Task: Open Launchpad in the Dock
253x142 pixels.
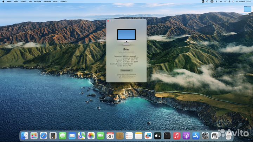Action: click(x=34, y=136)
